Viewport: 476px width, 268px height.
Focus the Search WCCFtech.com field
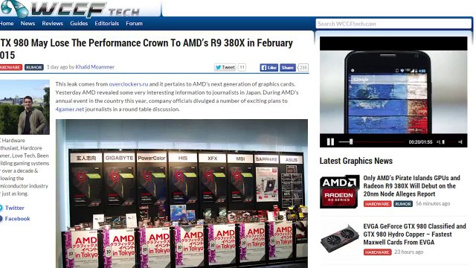pyautogui.click(x=393, y=24)
